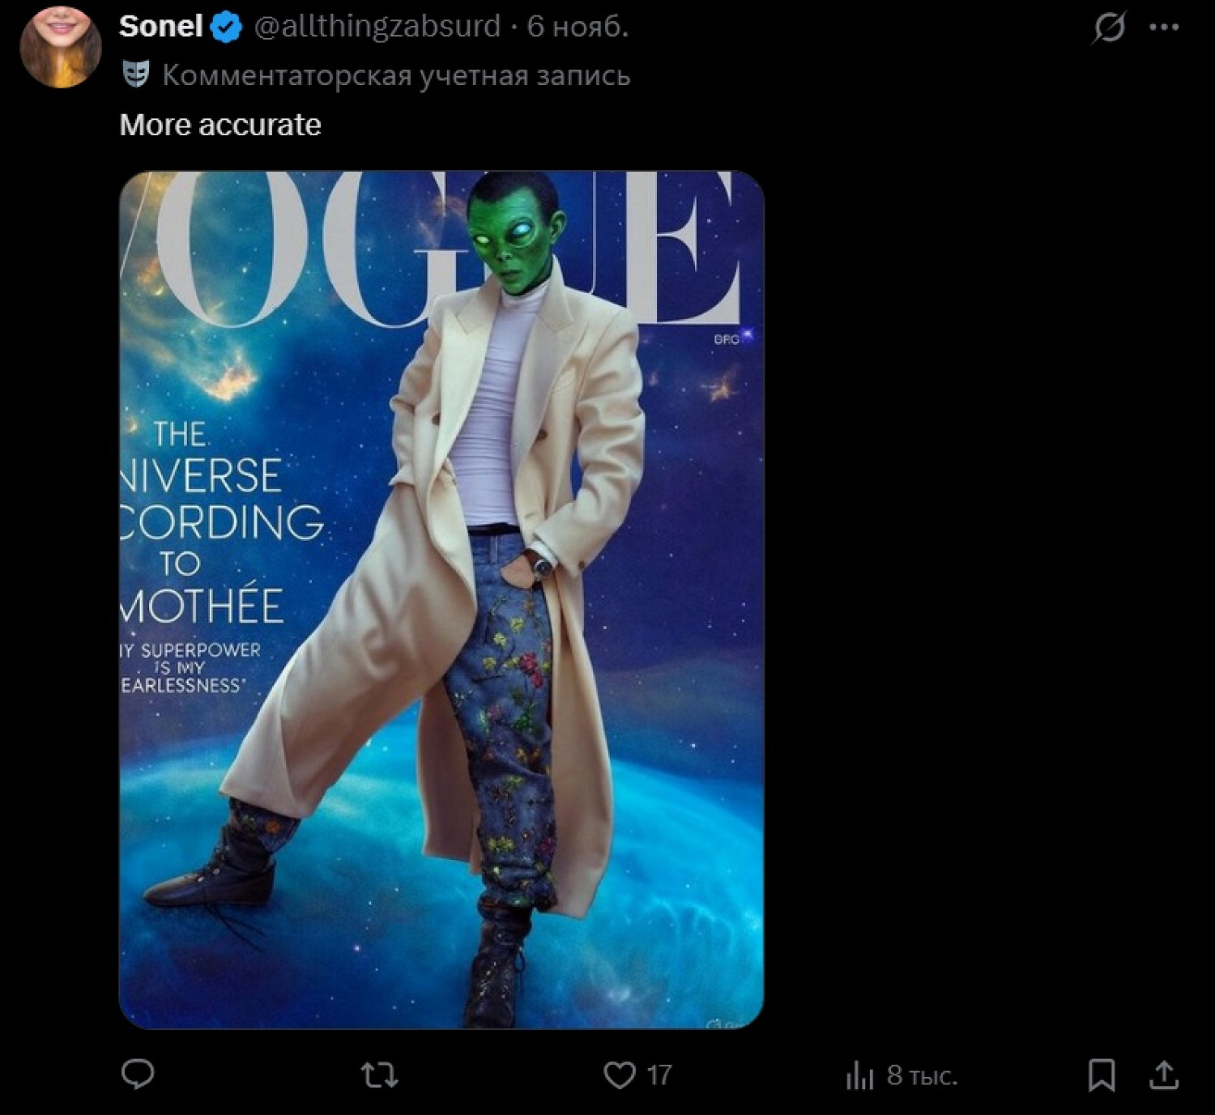Click the "More accurate" post text
This screenshot has width=1215, height=1115.
tap(220, 125)
